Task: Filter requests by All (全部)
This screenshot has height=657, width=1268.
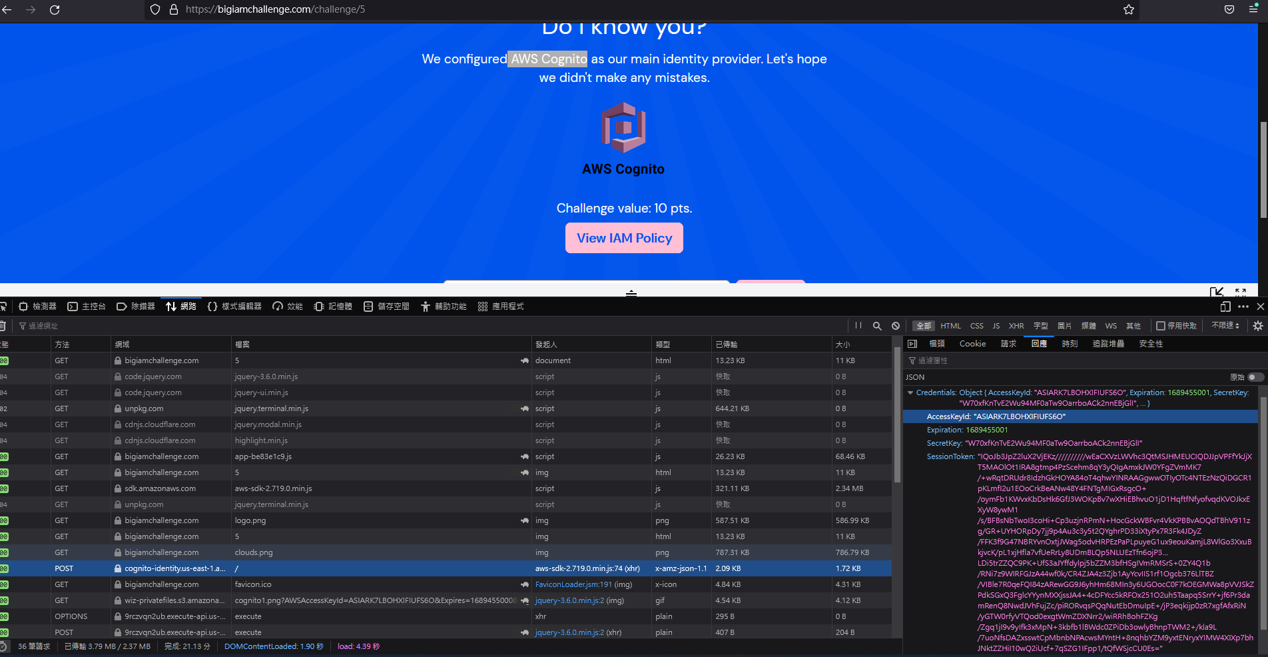Action: pyautogui.click(x=924, y=326)
